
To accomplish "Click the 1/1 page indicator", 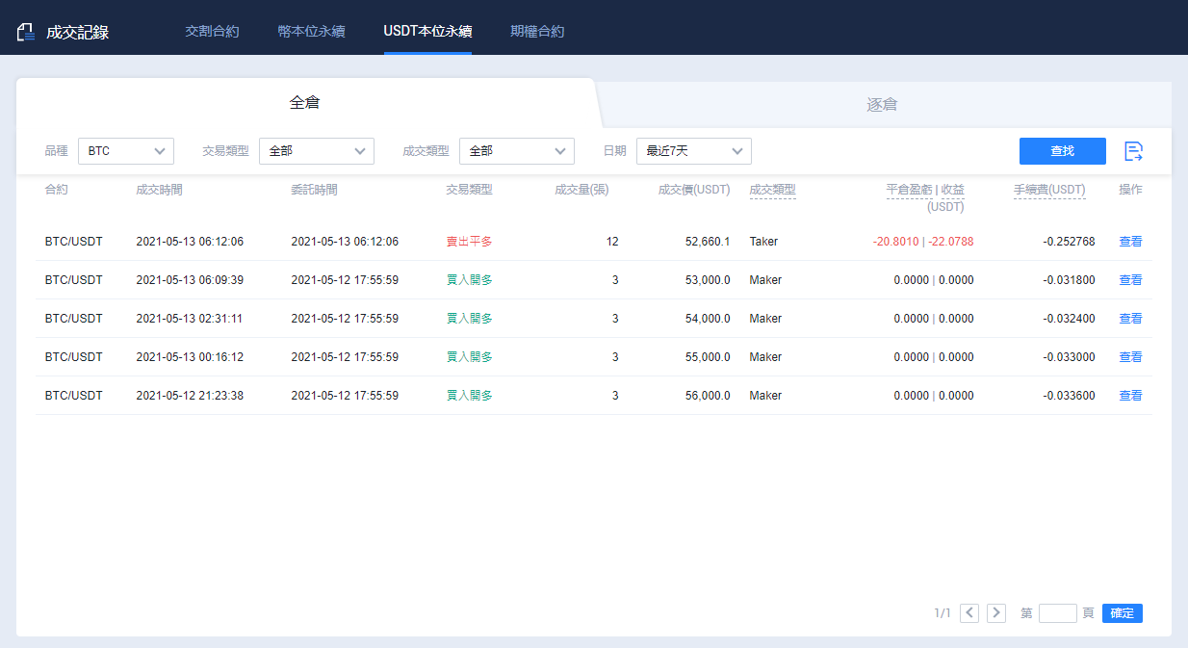I will pos(943,613).
